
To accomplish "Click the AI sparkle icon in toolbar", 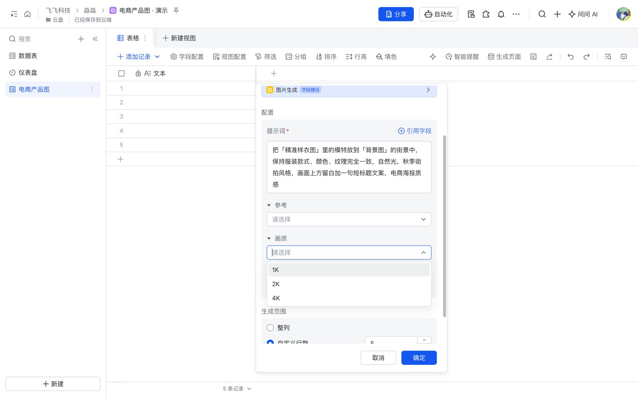I will tap(433, 57).
